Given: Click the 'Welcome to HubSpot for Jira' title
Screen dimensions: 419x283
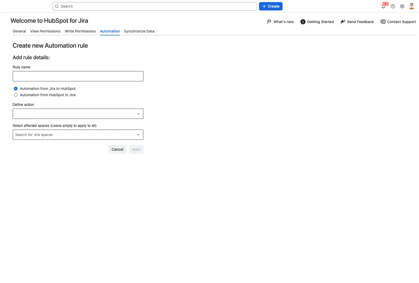Looking at the screenshot, I should click(49, 21).
